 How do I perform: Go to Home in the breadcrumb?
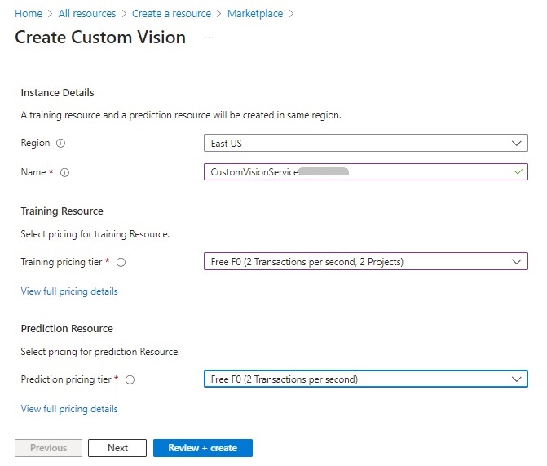pyautogui.click(x=29, y=14)
